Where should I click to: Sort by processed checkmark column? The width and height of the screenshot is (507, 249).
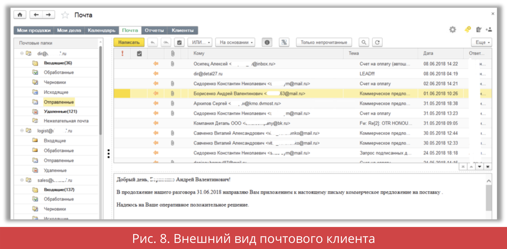coord(139,53)
